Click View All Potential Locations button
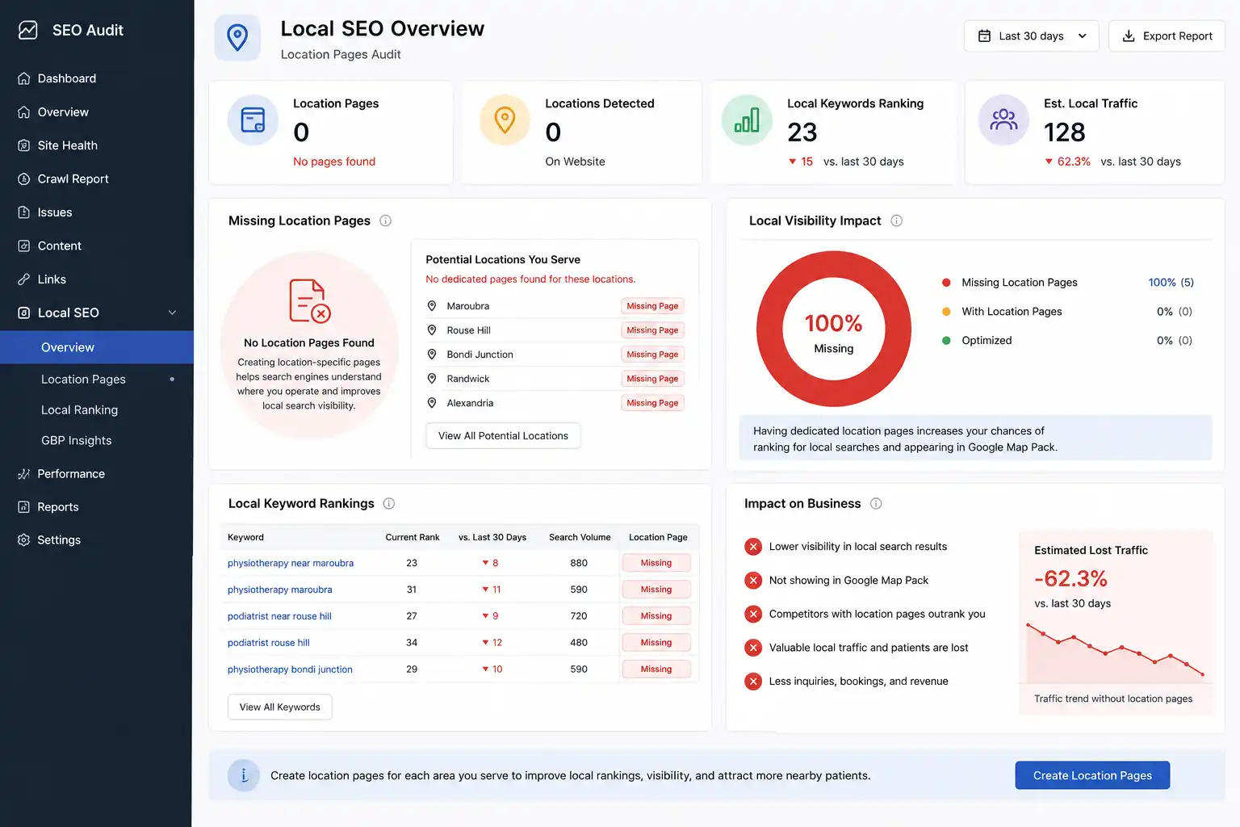The height and width of the screenshot is (827, 1240). tap(503, 435)
